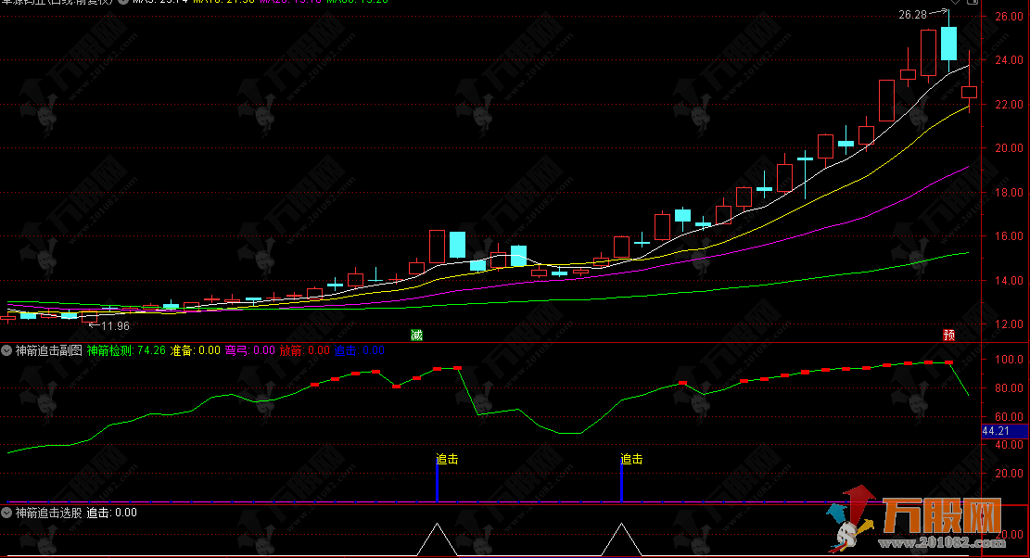Select the 神箭检测 74.26 indicator label
1030x558 pixels.
[126, 350]
